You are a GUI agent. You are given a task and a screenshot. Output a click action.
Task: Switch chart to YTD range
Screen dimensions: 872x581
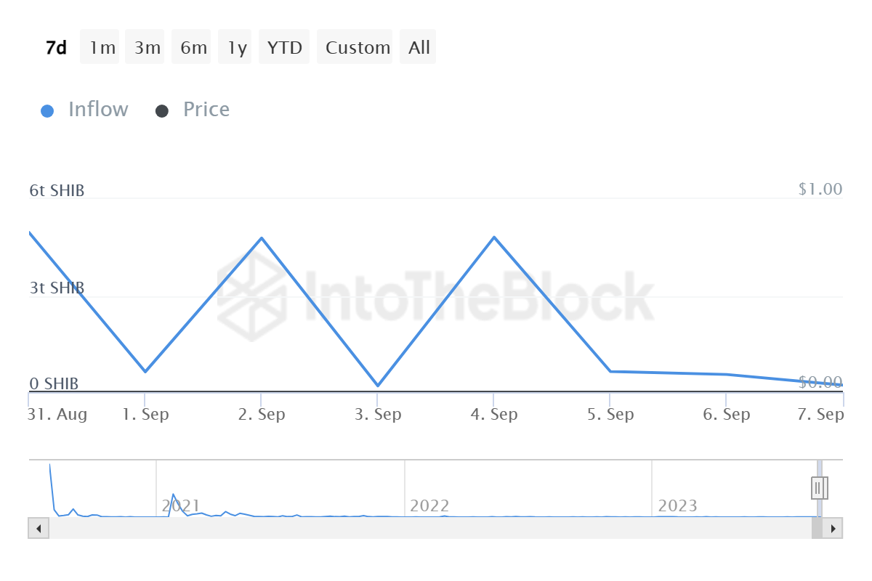click(x=284, y=47)
